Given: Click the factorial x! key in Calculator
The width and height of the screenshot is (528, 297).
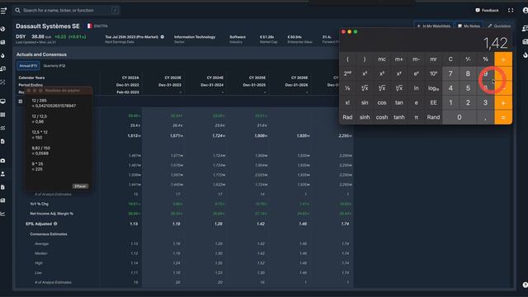Looking at the screenshot, I should coord(347,102).
